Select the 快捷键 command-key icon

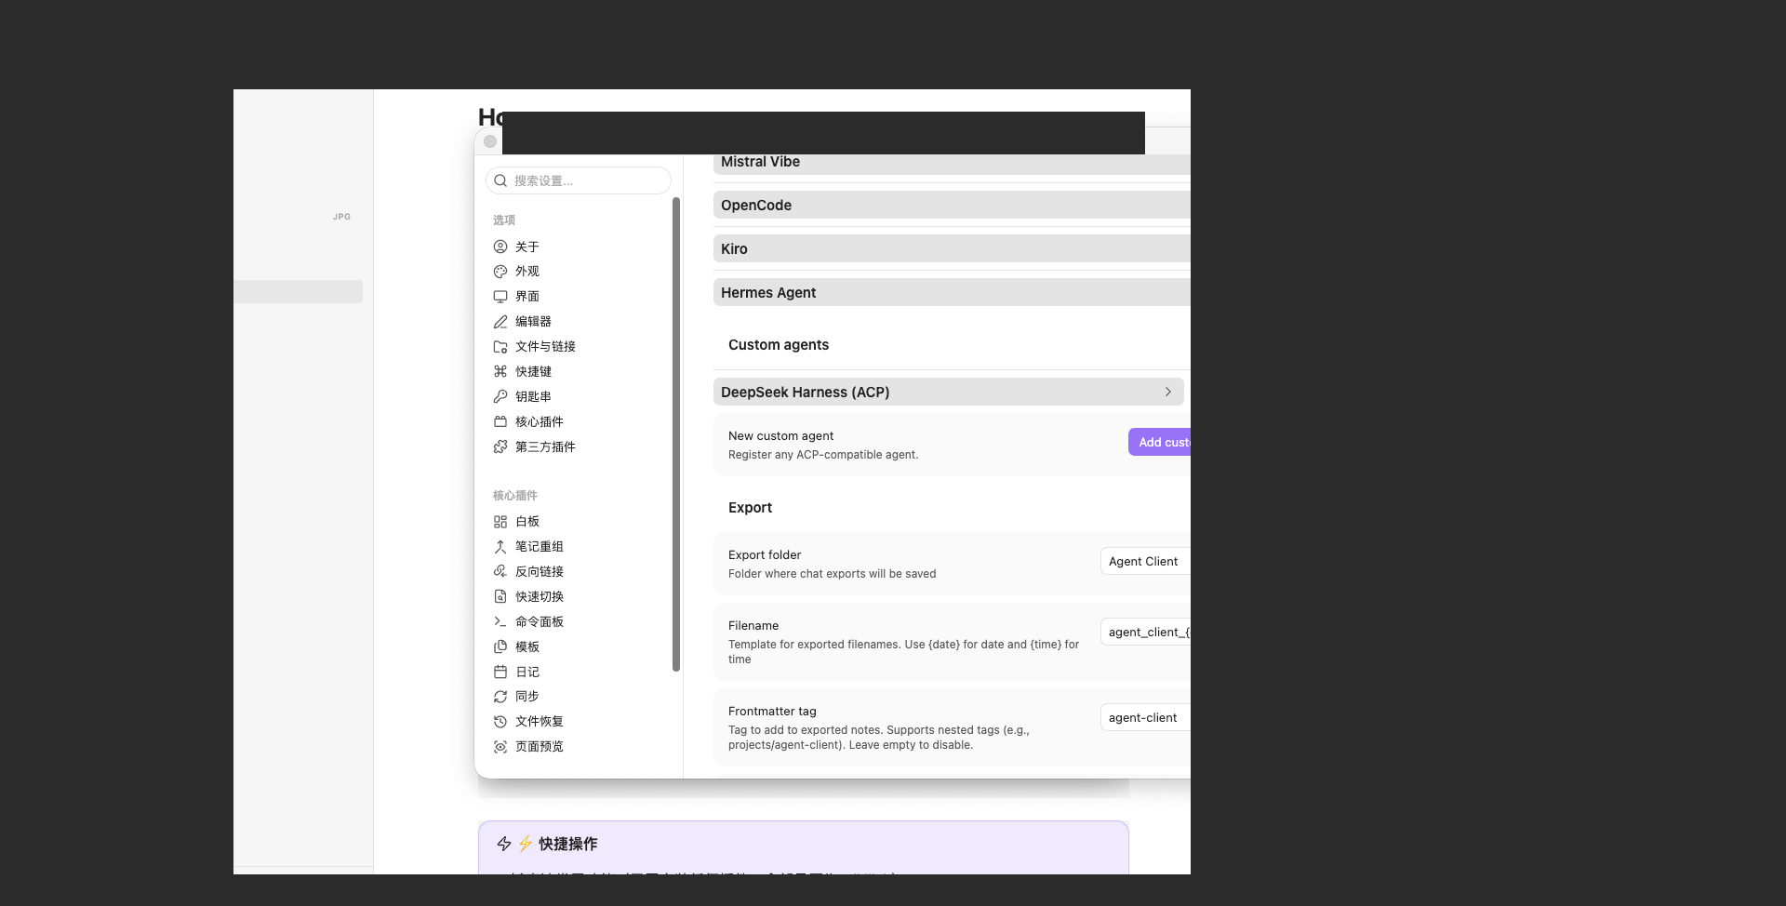(x=500, y=371)
